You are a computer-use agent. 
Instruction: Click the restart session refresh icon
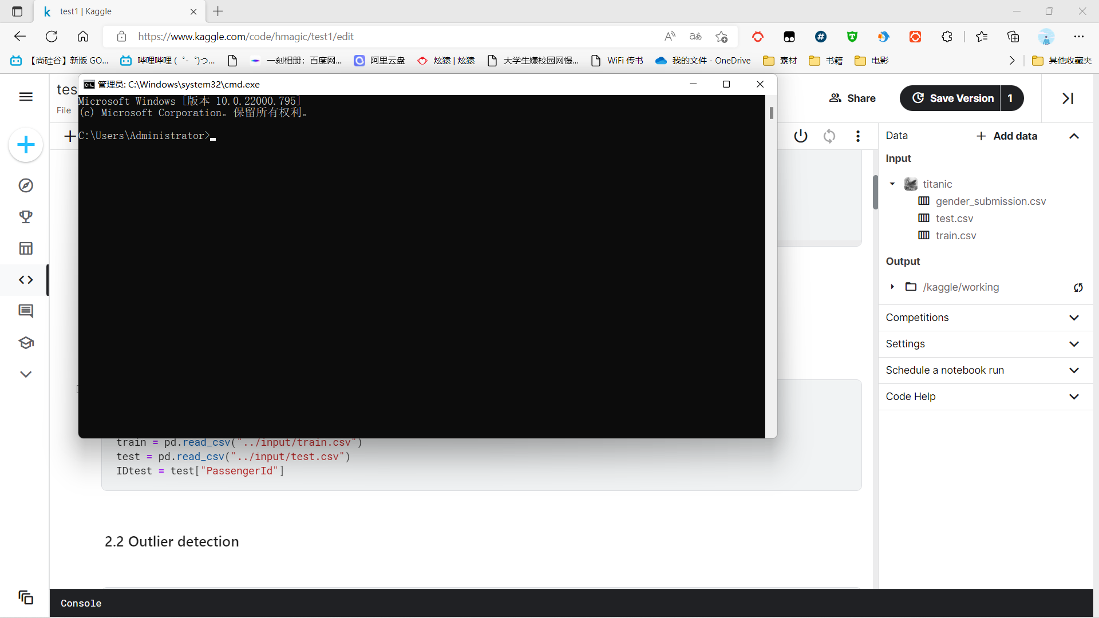click(x=829, y=136)
